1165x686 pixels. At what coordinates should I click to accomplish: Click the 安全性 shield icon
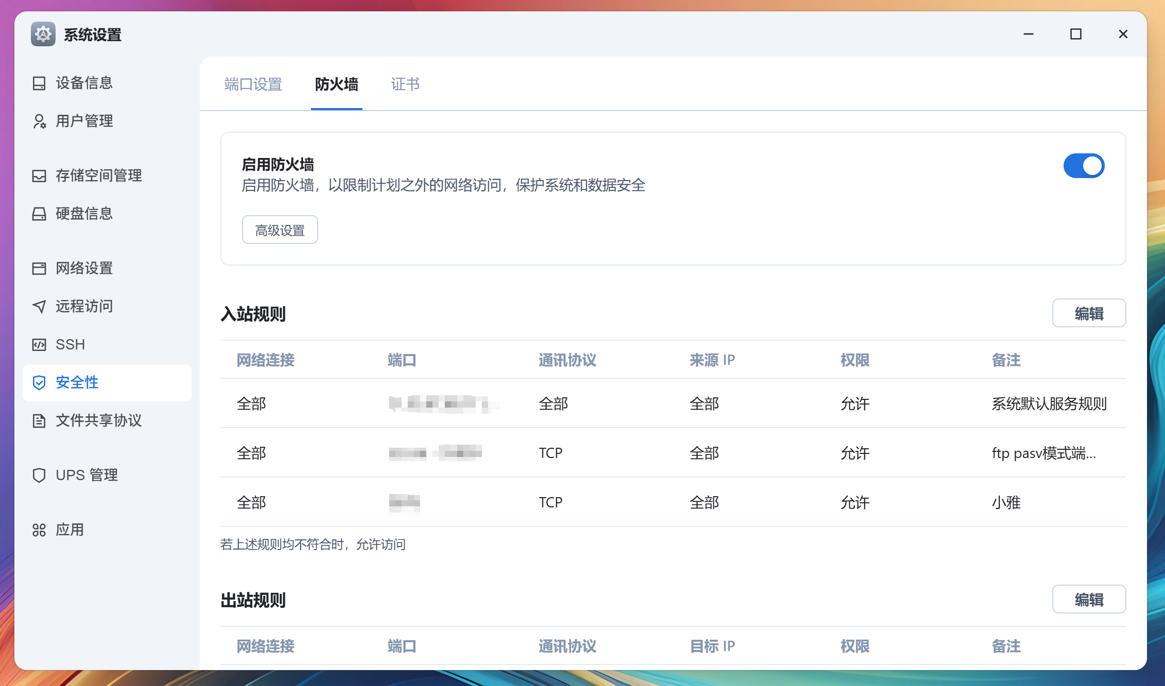point(39,383)
